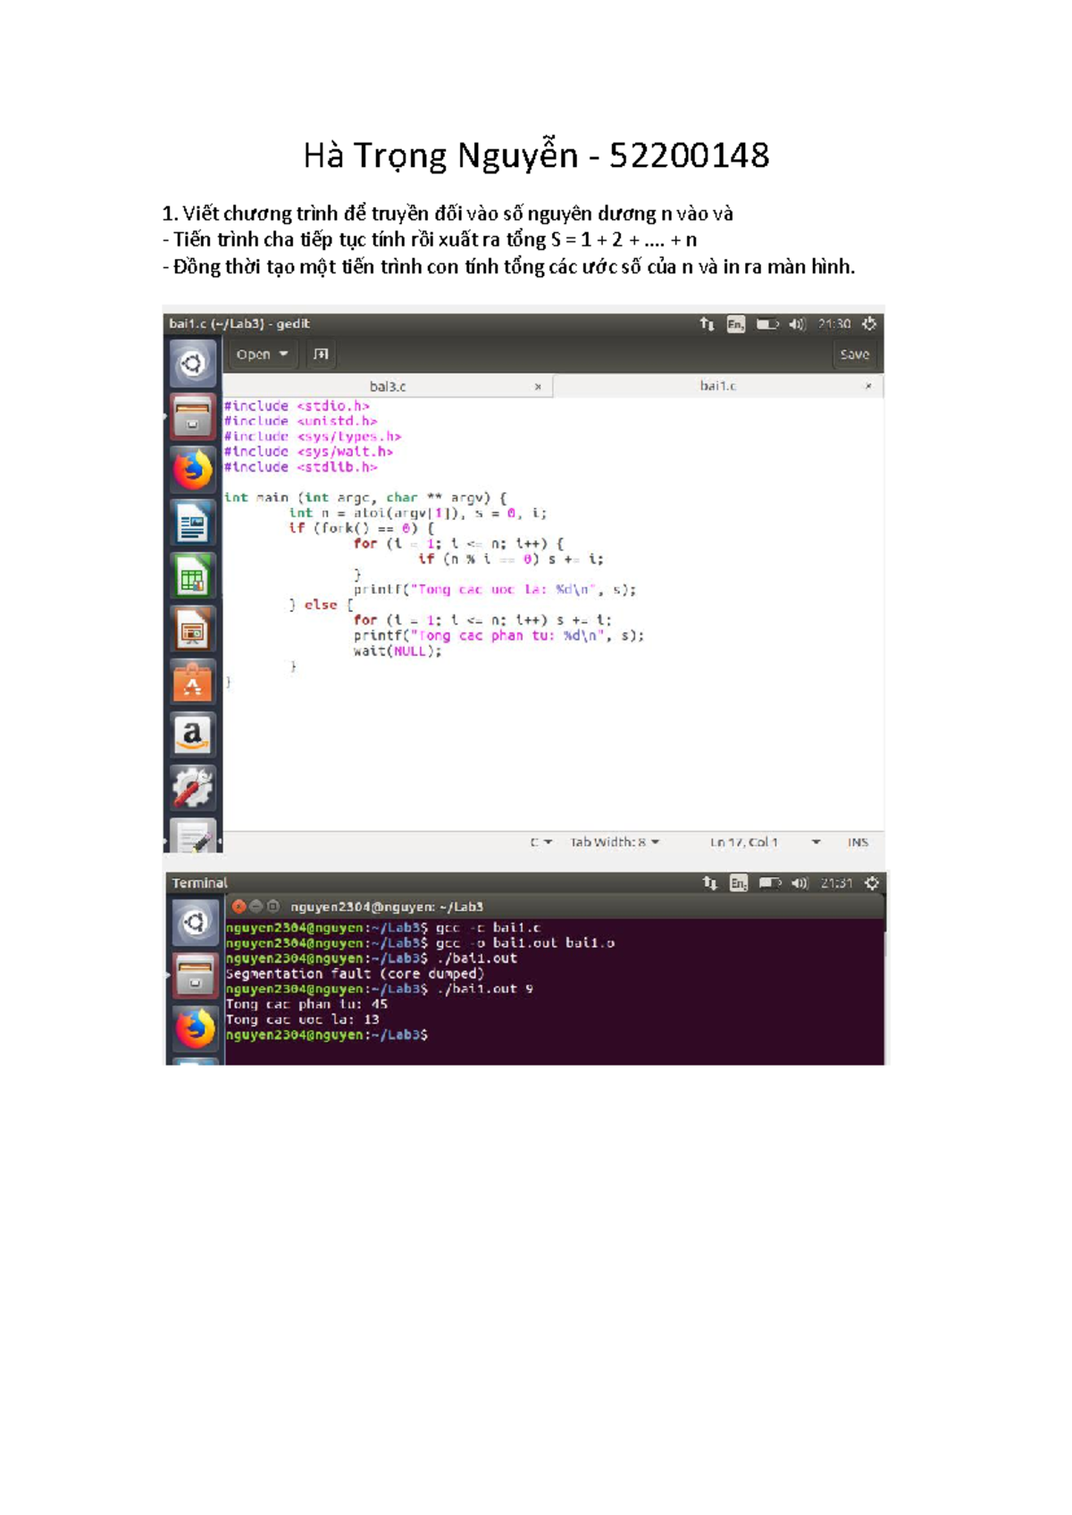The image size is (1072, 1515).
Task: Click the 'Tong cac uoc la: 13' output line
Action: pyautogui.click(x=302, y=1019)
